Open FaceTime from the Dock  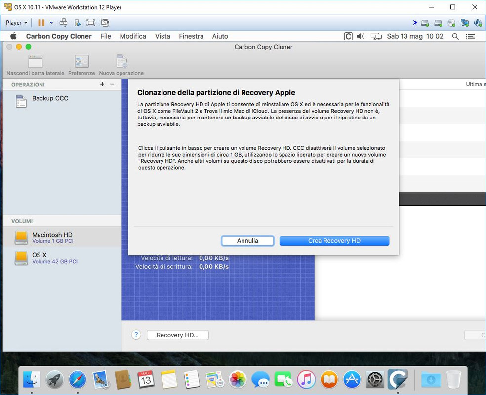click(283, 379)
